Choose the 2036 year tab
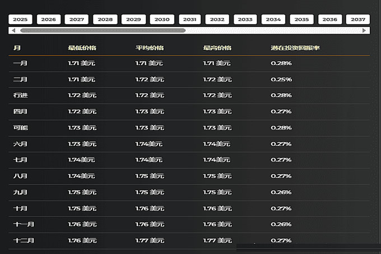 329,20
